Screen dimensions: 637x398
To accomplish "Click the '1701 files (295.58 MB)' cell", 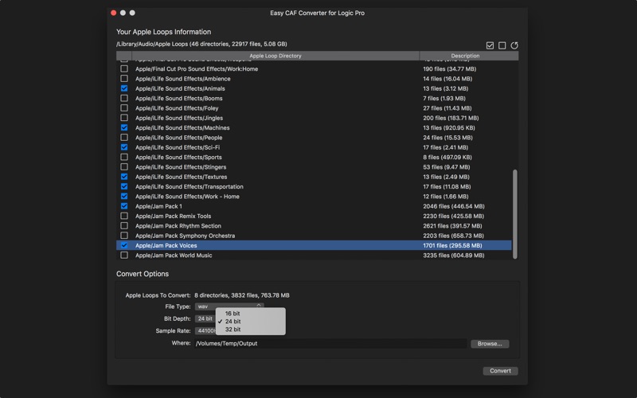I will pyautogui.click(x=452, y=246).
